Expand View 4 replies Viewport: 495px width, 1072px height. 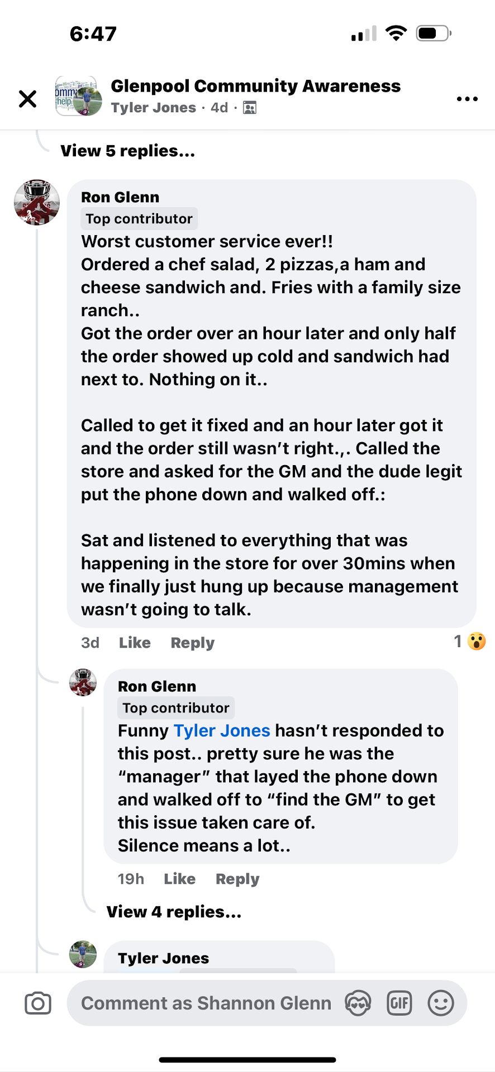point(174,912)
